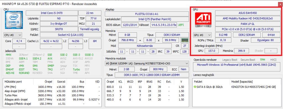The width and height of the screenshot is (283, 109).
Task: Select the Turbo Max operating point row
Action: coord(52,95)
